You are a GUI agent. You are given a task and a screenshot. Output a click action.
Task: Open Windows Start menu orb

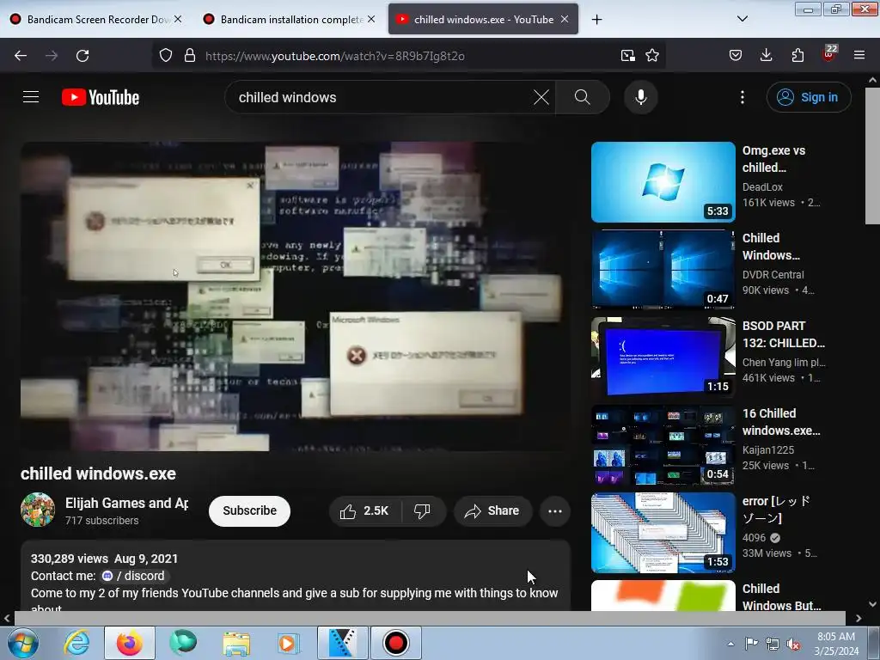(23, 643)
